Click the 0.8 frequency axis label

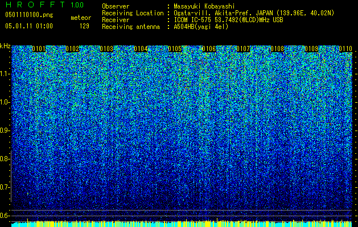[x=5, y=159]
